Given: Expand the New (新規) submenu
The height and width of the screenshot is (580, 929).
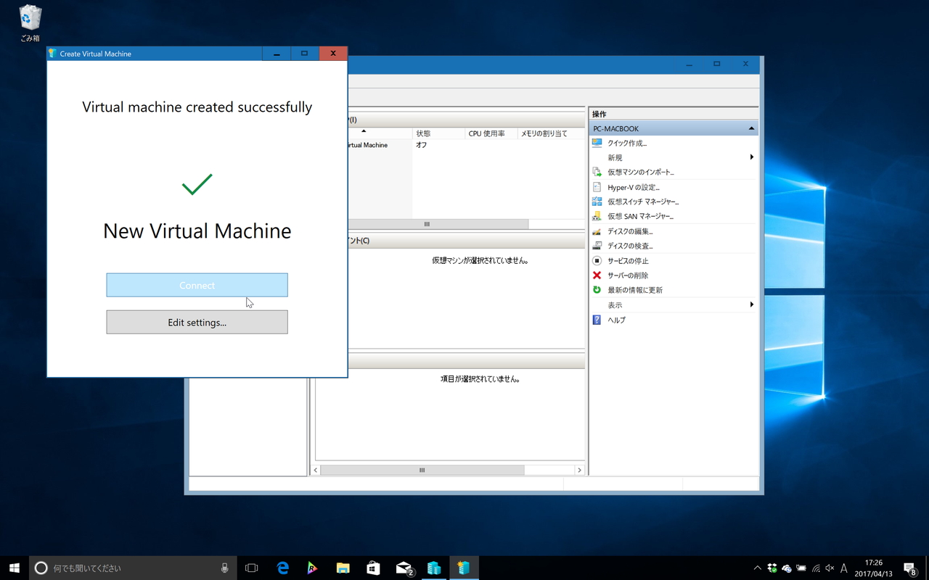Looking at the screenshot, I should pyautogui.click(x=751, y=157).
